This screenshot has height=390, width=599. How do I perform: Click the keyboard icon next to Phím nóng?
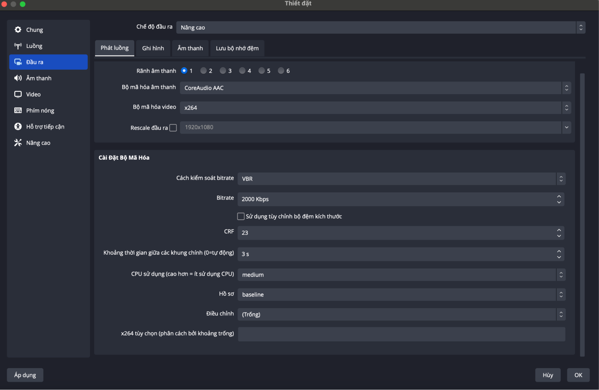tap(18, 110)
